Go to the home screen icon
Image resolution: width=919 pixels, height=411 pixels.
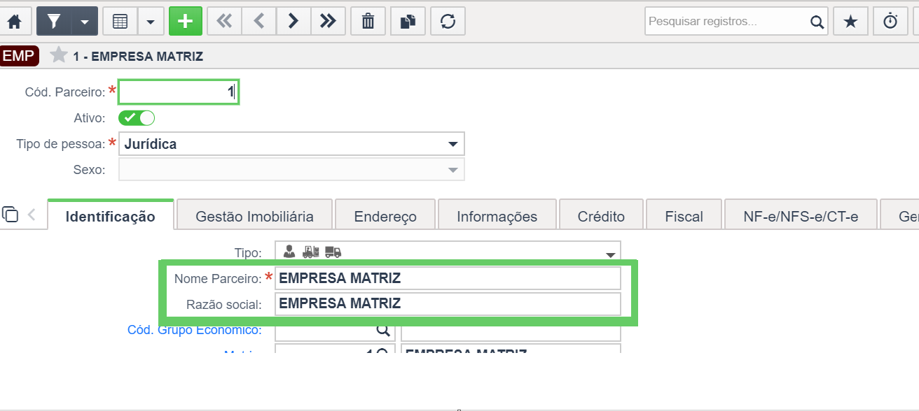[14, 22]
